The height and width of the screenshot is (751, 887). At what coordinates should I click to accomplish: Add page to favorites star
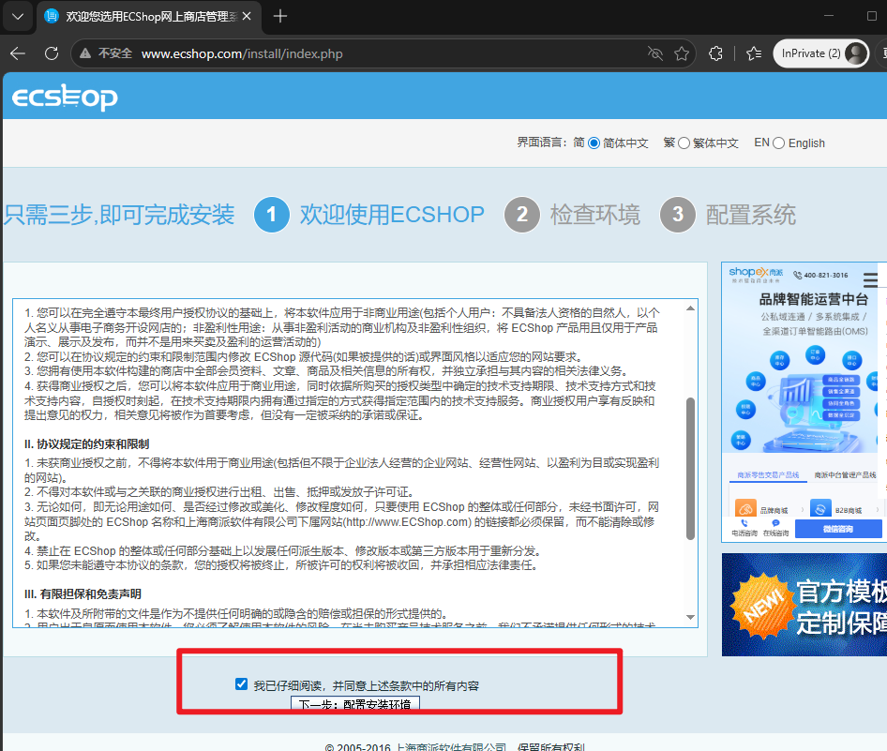[682, 53]
